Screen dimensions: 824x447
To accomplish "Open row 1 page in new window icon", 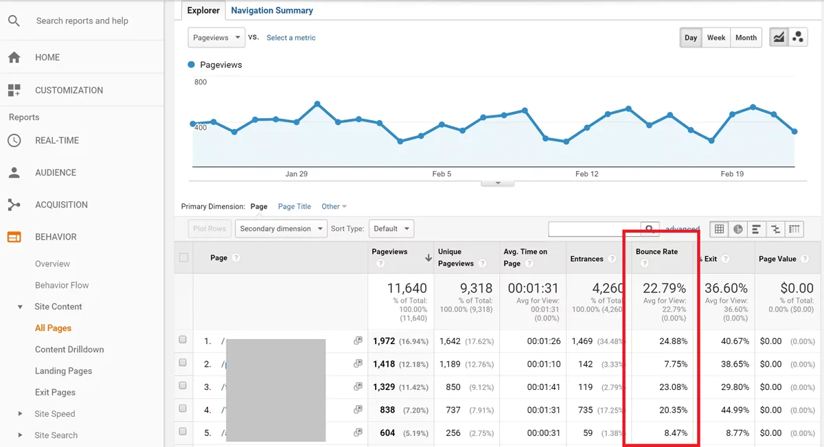I will [x=358, y=341].
